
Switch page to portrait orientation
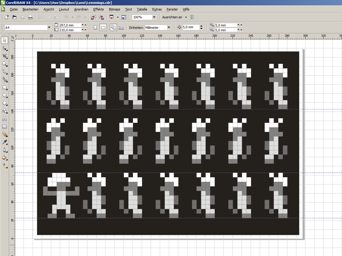pyautogui.click(x=95, y=28)
